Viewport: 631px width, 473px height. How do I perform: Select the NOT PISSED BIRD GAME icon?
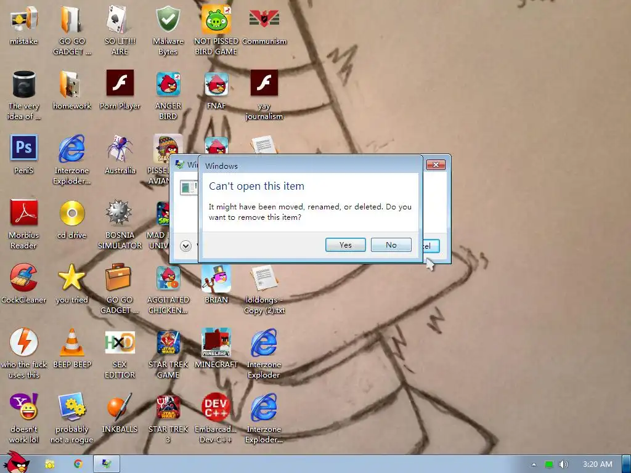pyautogui.click(x=216, y=31)
